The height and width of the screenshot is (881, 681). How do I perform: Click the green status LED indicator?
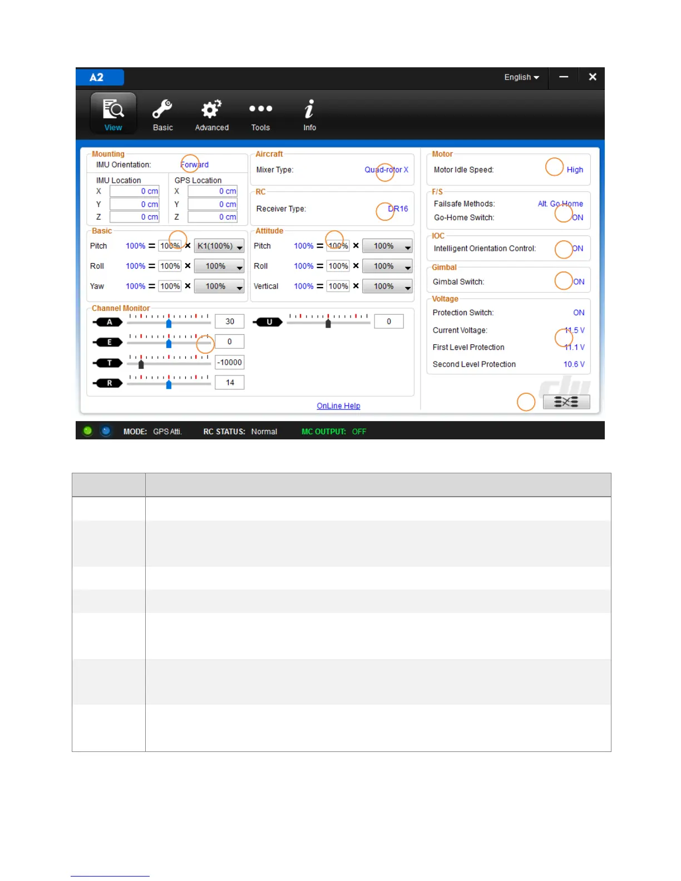click(87, 430)
